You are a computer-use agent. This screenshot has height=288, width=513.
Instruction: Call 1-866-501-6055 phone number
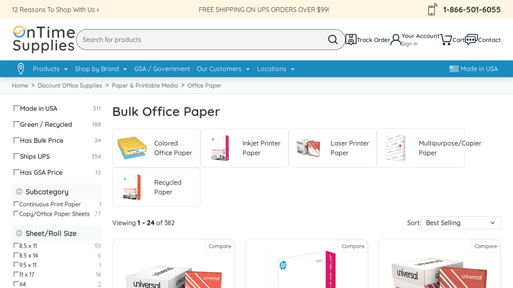472,10
